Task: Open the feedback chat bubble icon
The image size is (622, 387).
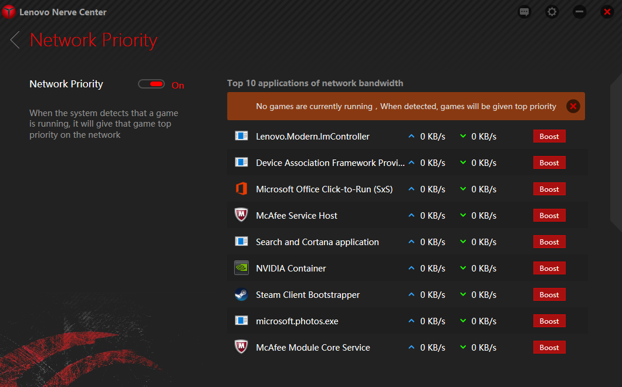Action: click(524, 12)
